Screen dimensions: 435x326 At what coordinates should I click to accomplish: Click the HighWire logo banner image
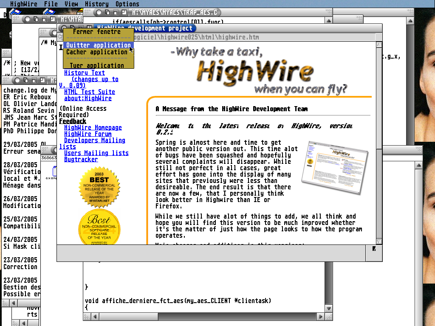tap(258, 71)
